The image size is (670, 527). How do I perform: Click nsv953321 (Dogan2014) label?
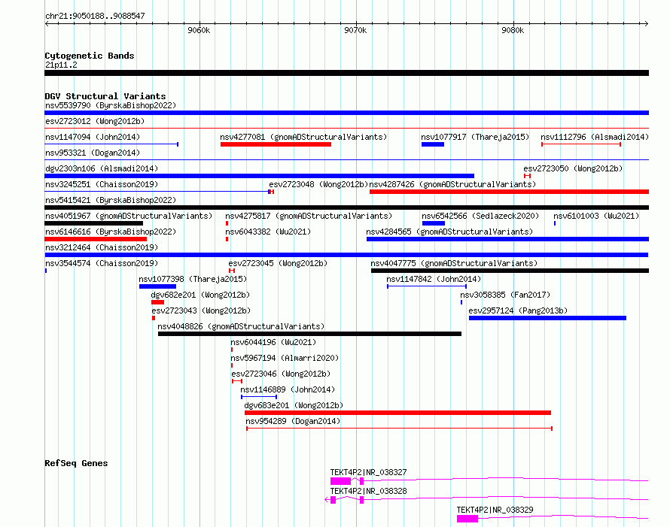93,153
